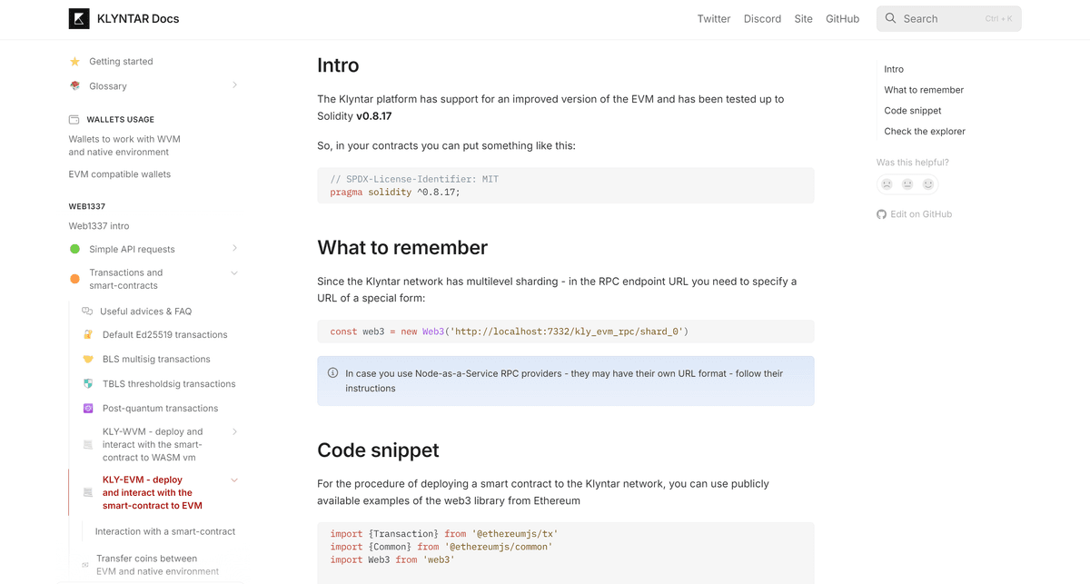Jump to Code snippet in table of contents
This screenshot has height=584, width=1090.
click(x=912, y=111)
